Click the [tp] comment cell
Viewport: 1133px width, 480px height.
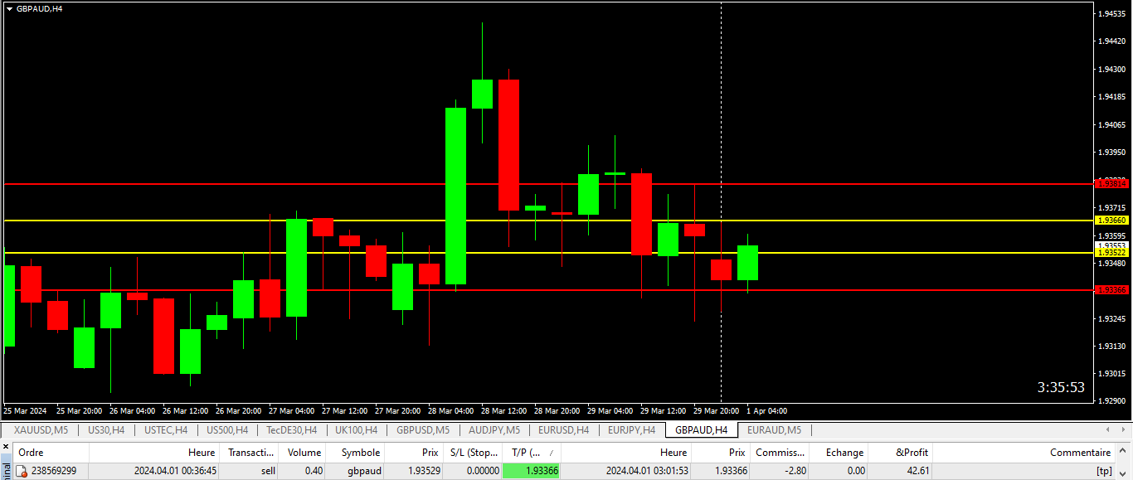[1103, 471]
